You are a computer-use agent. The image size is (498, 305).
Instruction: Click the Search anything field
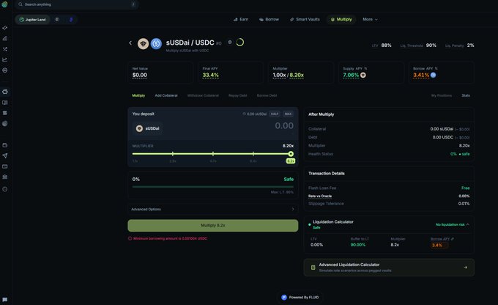(x=76, y=4)
